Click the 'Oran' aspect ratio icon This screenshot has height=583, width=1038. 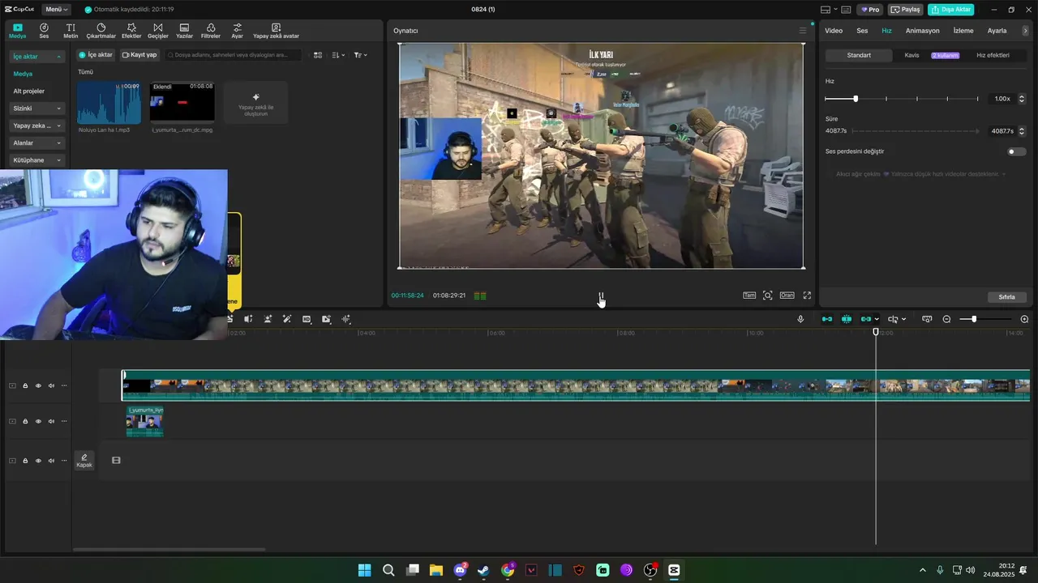tap(787, 296)
